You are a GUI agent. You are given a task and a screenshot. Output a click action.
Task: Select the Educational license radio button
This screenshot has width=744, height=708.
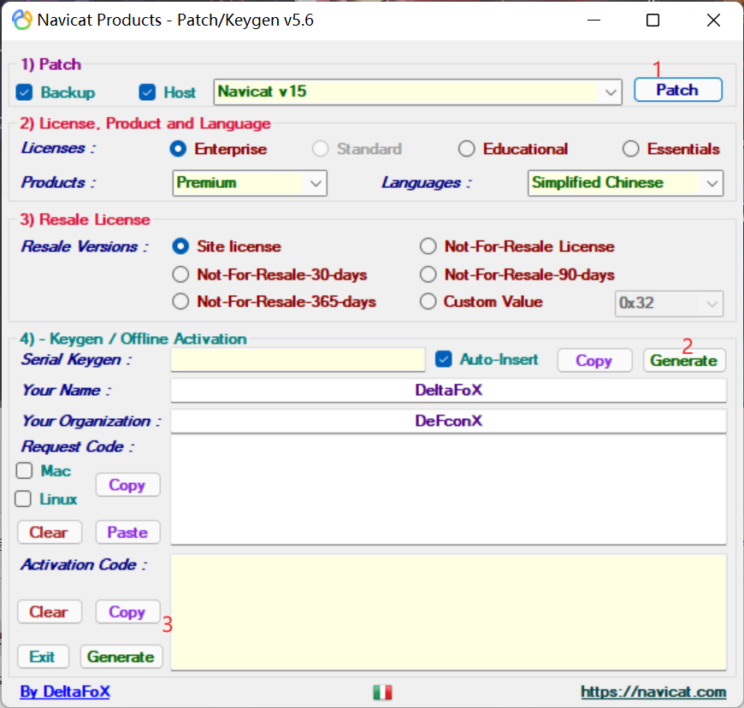point(466,149)
